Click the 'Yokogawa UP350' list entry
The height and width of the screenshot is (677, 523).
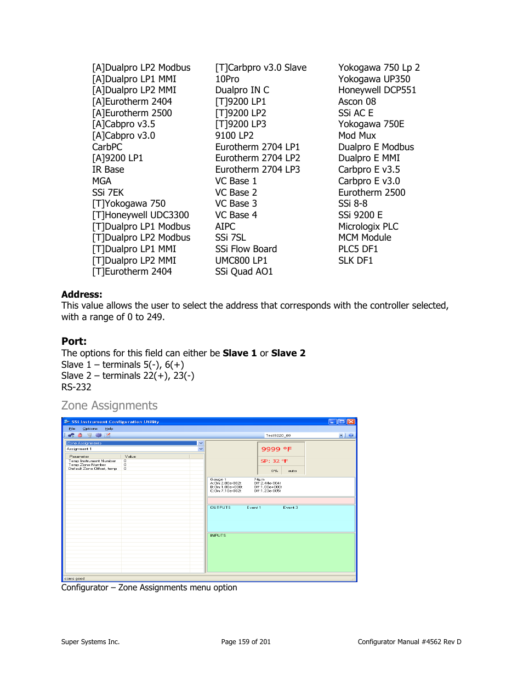374,79
